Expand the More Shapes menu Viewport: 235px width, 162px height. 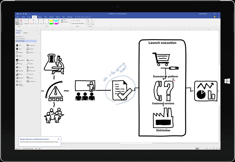(x=19, y=36)
